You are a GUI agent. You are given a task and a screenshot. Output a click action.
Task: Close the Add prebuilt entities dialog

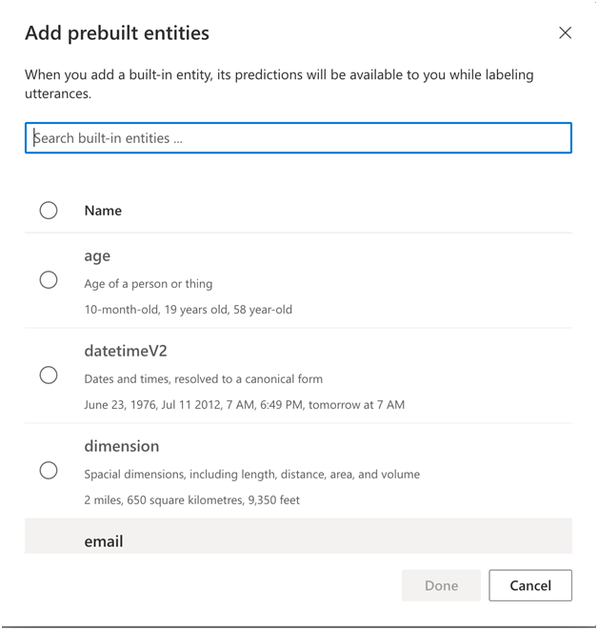[565, 33]
